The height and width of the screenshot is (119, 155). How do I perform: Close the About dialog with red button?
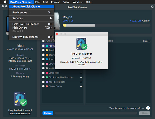coord(57,34)
